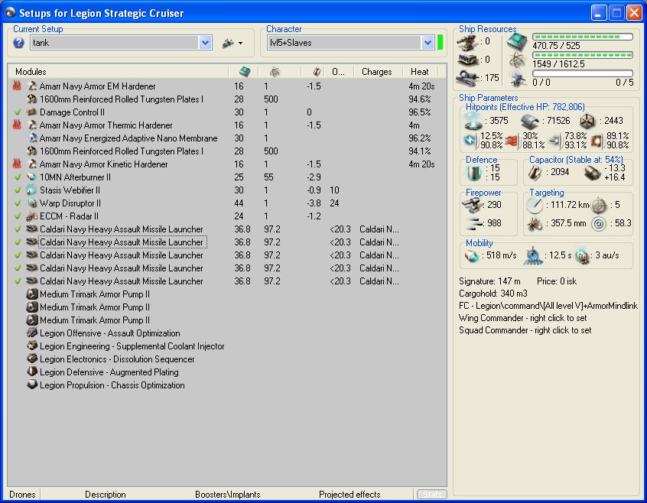Toggle Stasis Webifier II active checkmark

click(18, 190)
